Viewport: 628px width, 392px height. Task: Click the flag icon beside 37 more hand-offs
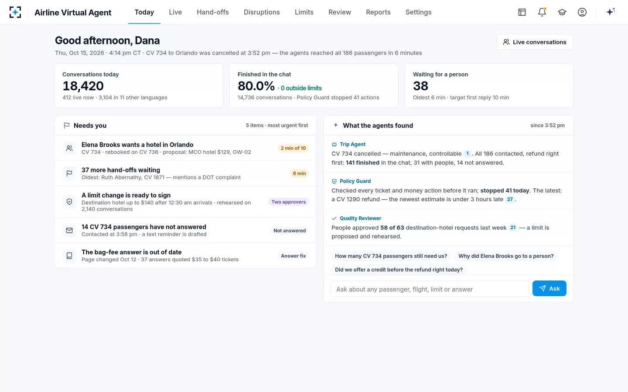(x=69, y=173)
